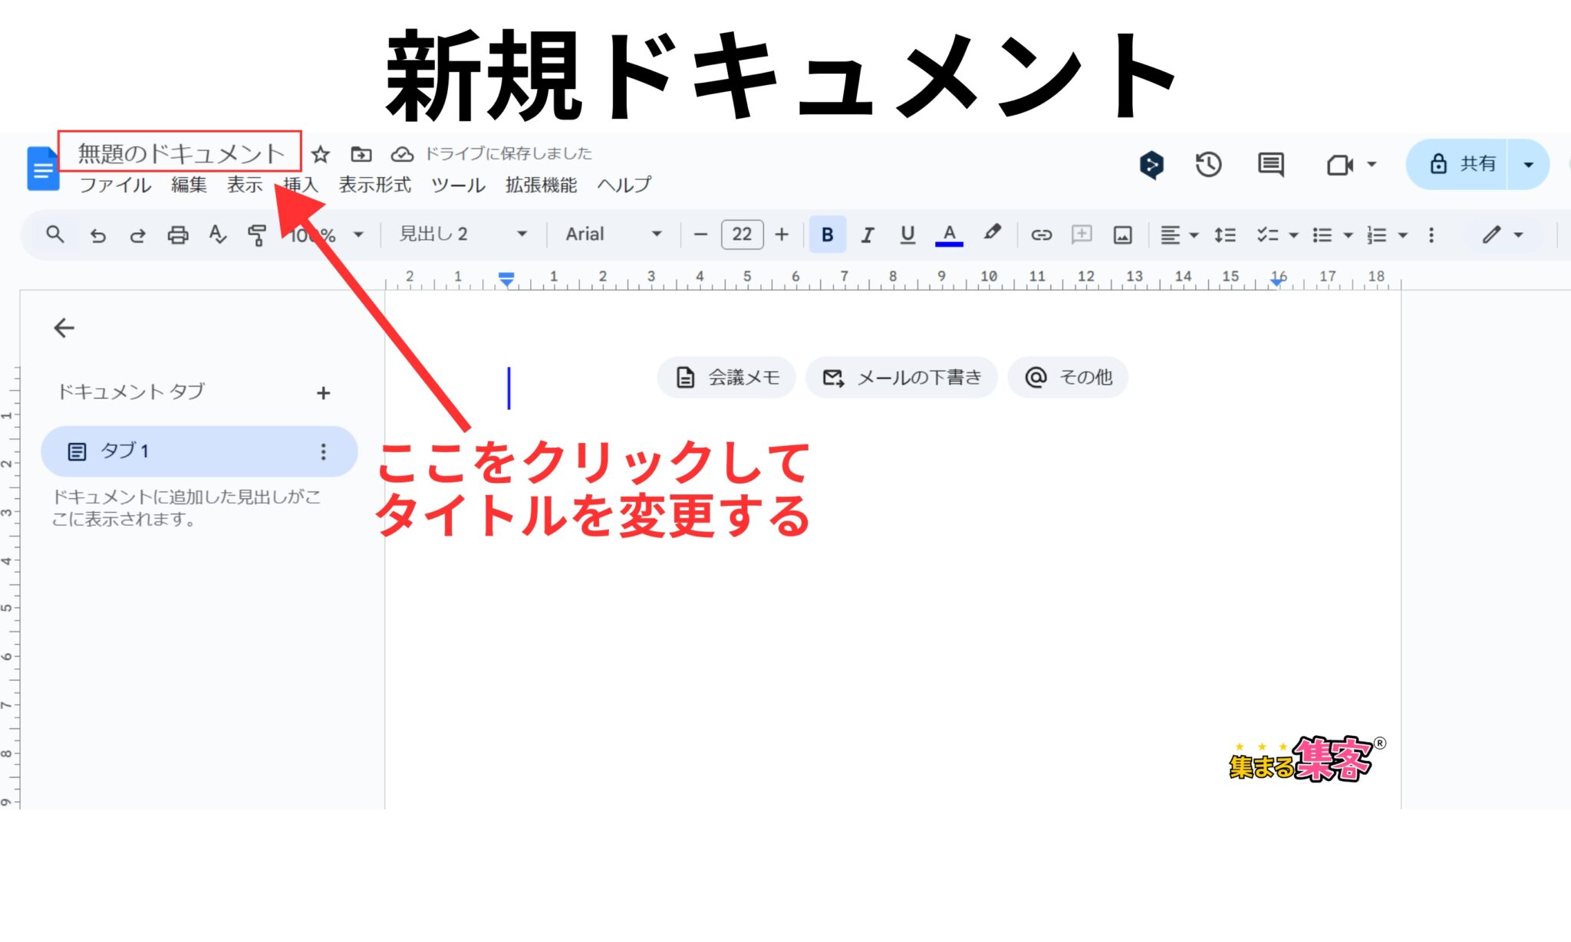Click the Google Docs home logo
This screenshot has width=1571, height=942.
[x=43, y=168]
